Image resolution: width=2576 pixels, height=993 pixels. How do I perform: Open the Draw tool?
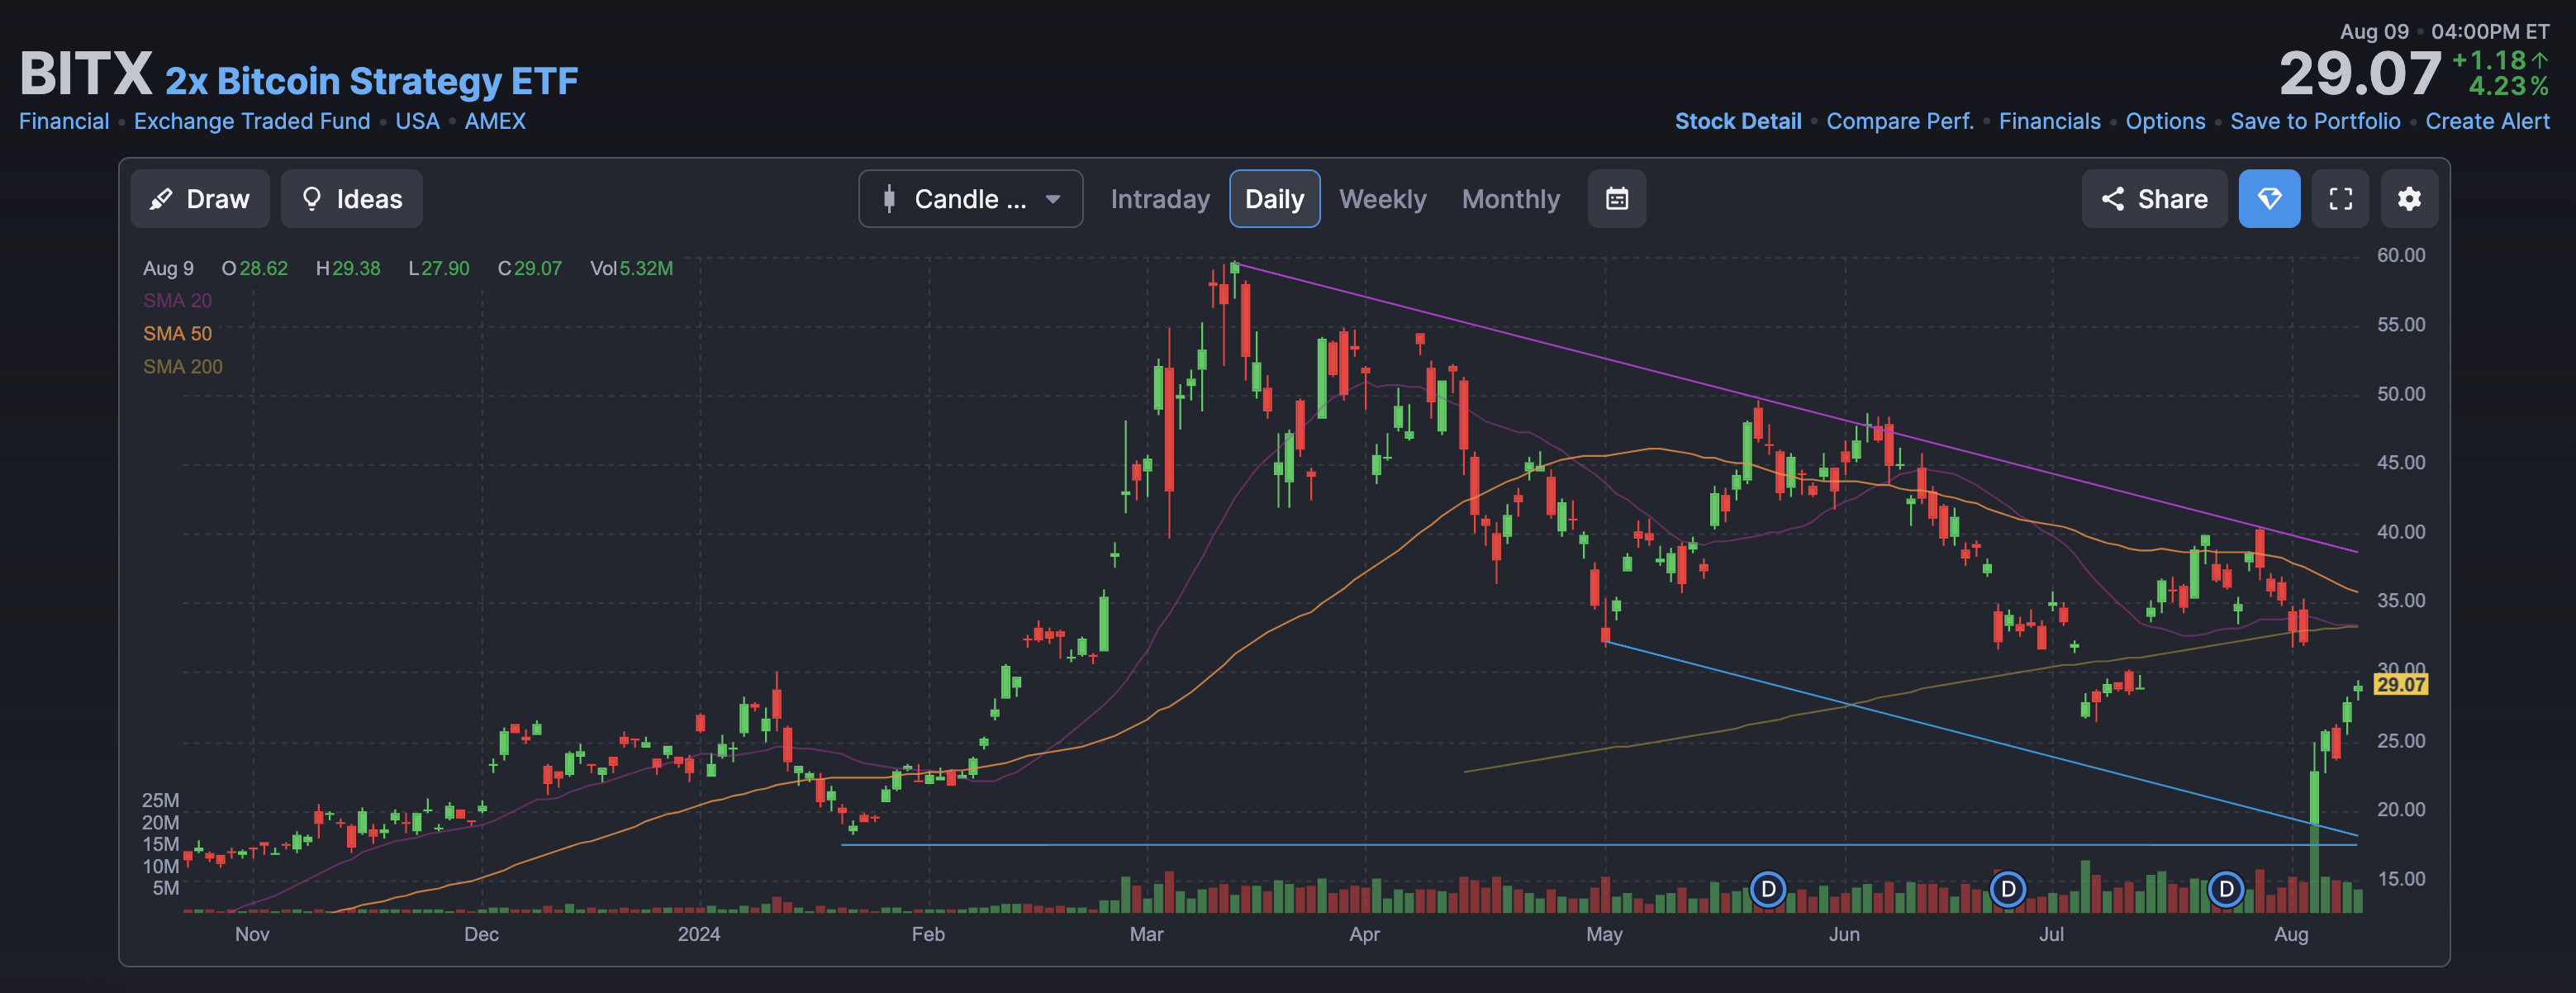point(200,199)
